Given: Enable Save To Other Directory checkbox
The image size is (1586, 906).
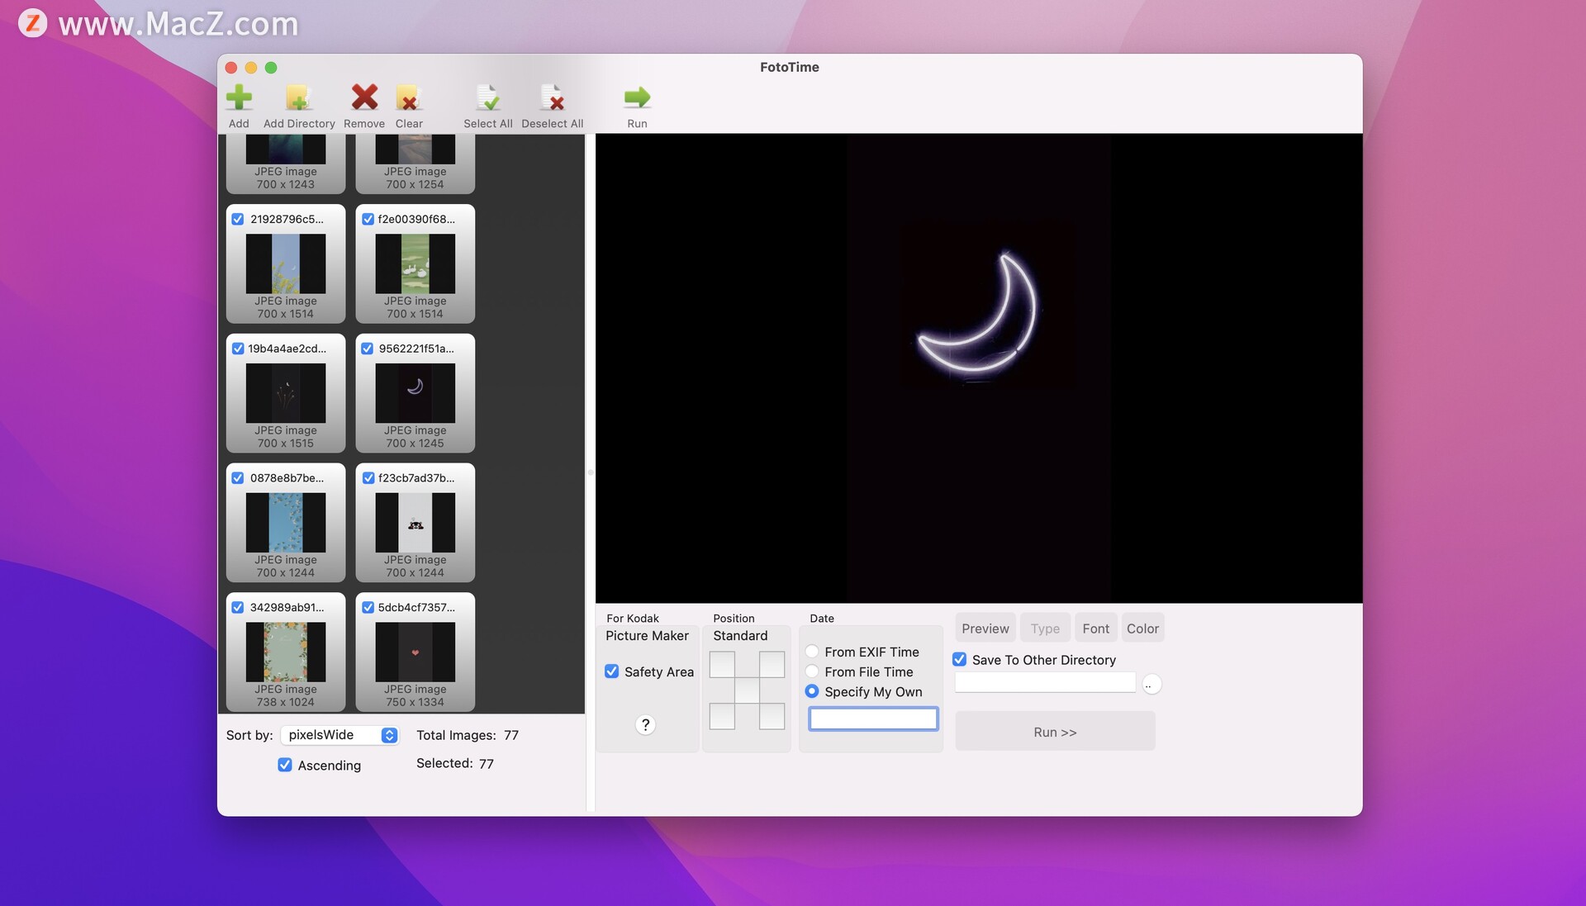Looking at the screenshot, I should pyautogui.click(x=960, y=659).
